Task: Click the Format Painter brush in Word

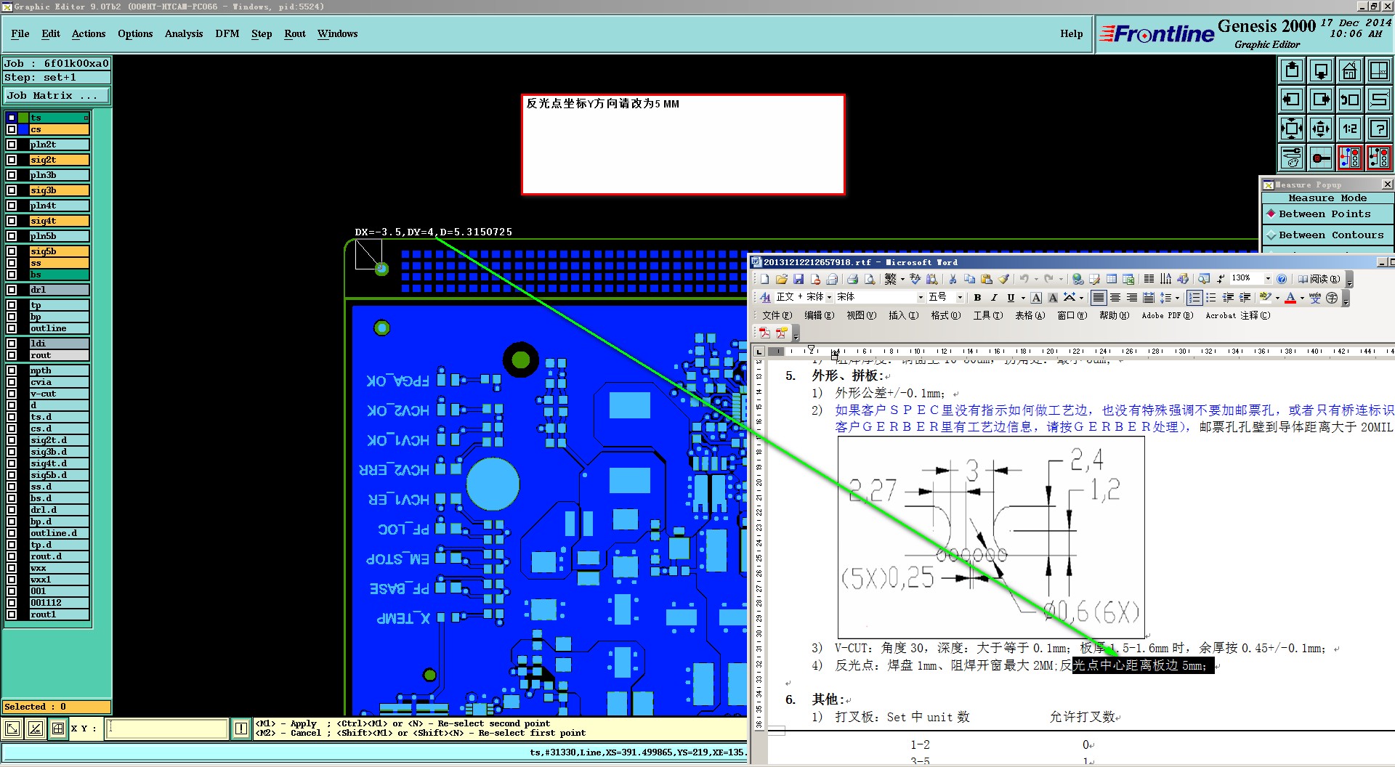Action: [x=1003, y=279]
